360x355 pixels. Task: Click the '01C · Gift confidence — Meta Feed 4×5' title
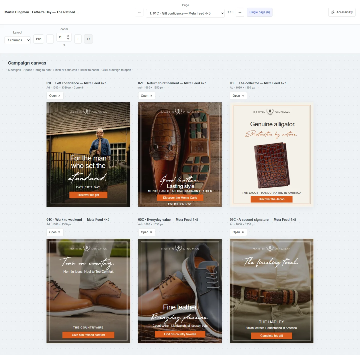point(76,83)
